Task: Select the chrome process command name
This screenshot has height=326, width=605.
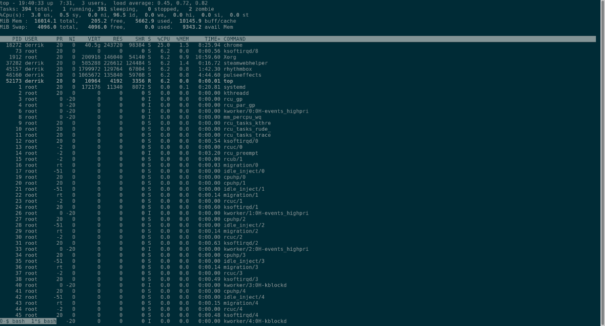Action: point(233,45)
